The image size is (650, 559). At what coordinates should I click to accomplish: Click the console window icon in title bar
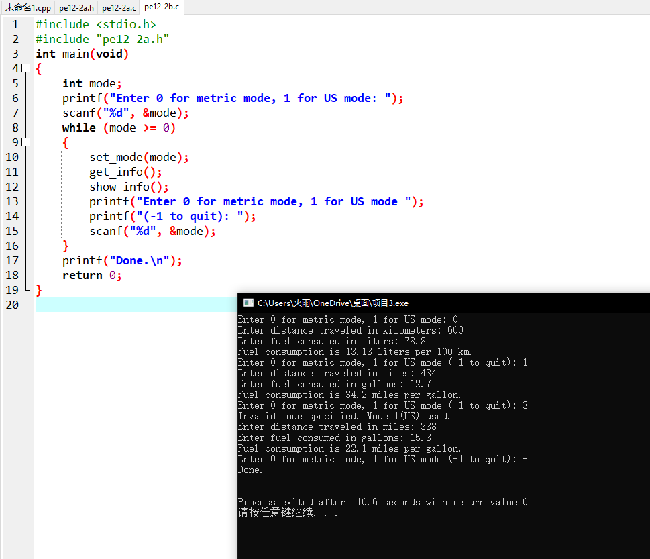[x=248, y=303]
